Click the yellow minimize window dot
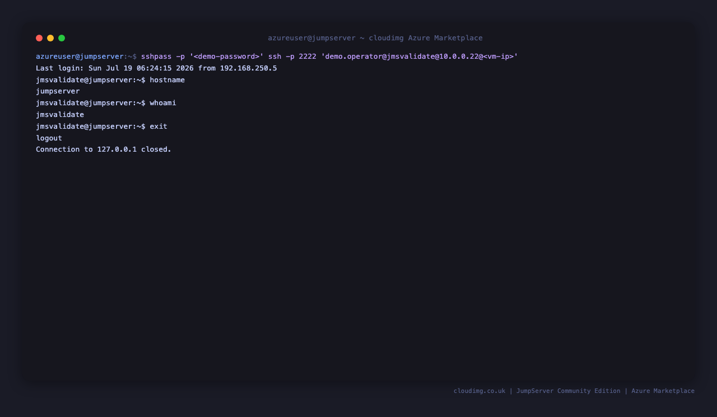 pos(50,38)
